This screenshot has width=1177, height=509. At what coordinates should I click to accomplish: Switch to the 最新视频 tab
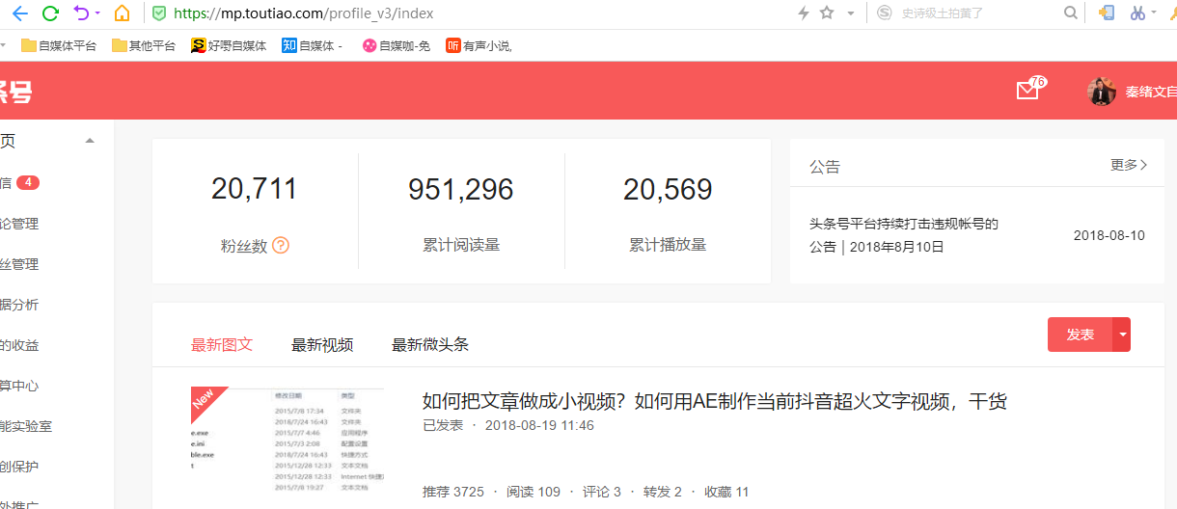[322, 345]
